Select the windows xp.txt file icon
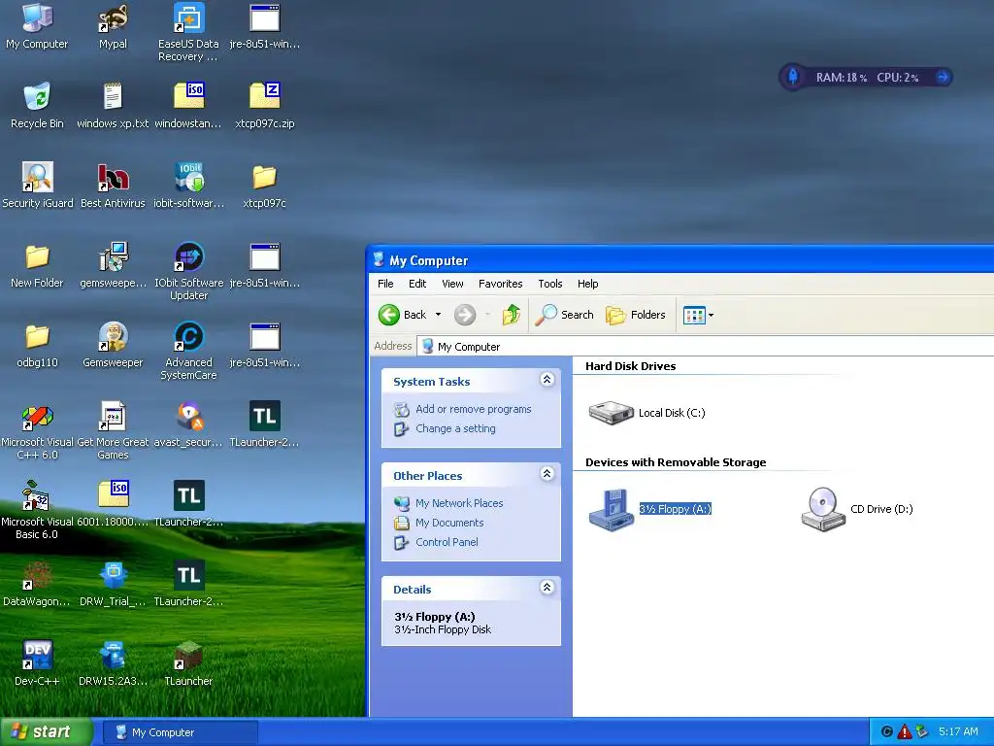 pos(113,96)
